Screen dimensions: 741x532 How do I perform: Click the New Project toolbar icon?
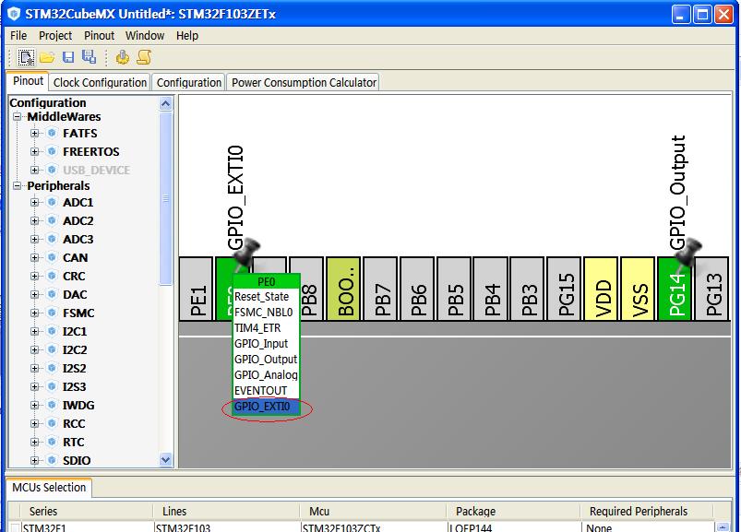pos(27,57)
